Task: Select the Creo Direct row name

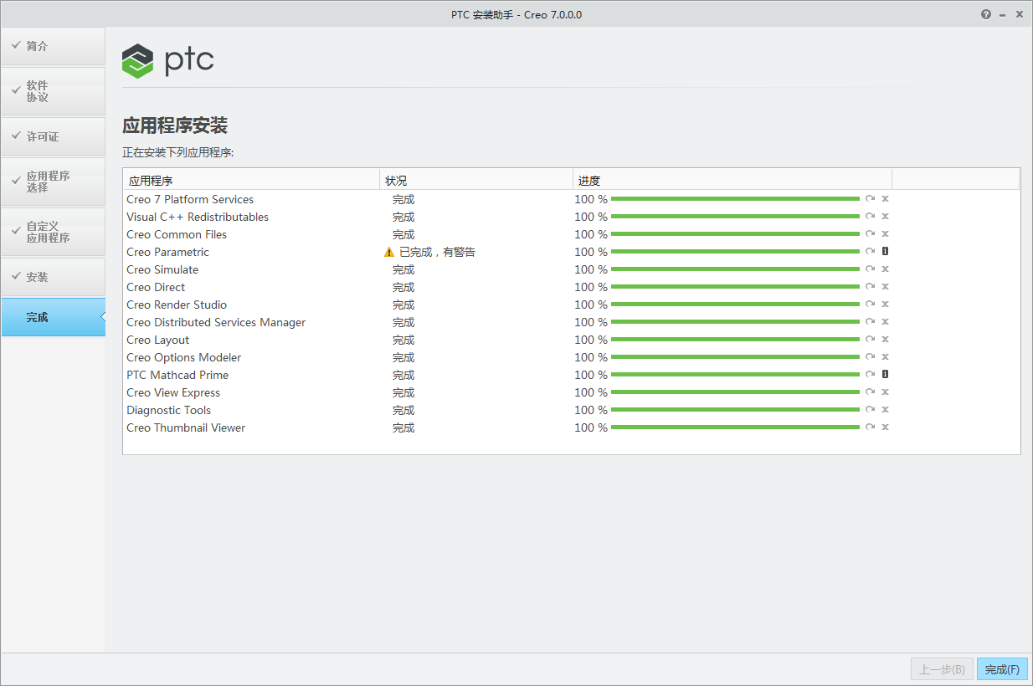Action: 156,287
